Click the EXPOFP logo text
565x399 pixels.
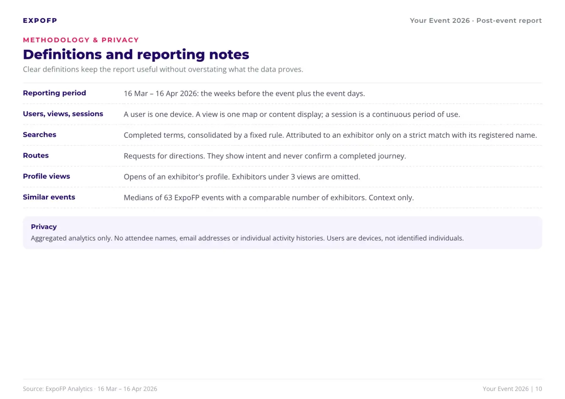pyautogui.click(x=40, y=21)
